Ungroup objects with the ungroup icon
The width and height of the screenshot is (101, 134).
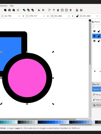point(43,10)
